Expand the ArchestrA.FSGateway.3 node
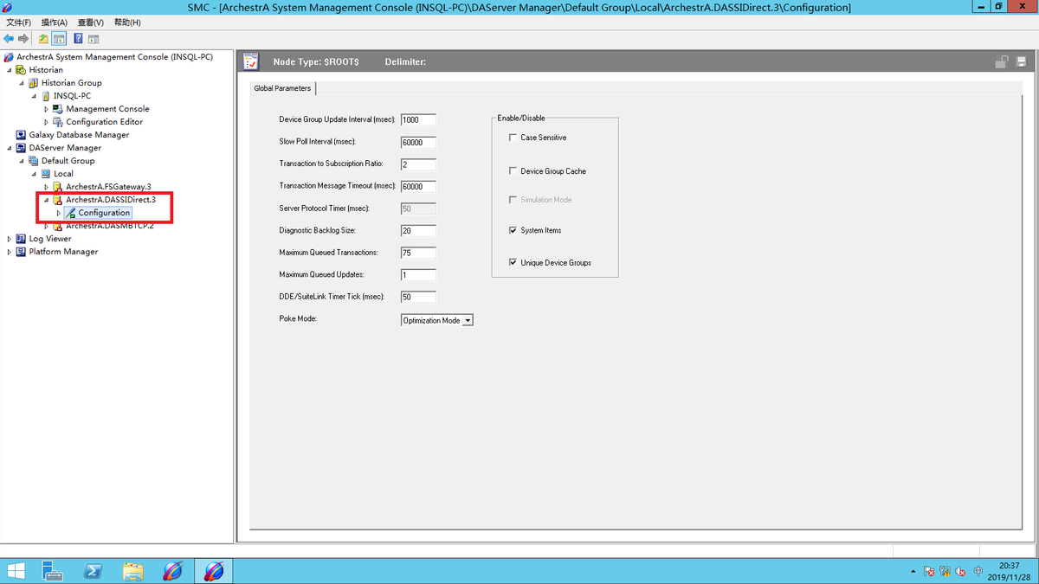Screen dimensions: 1039x584 [47, 187]
